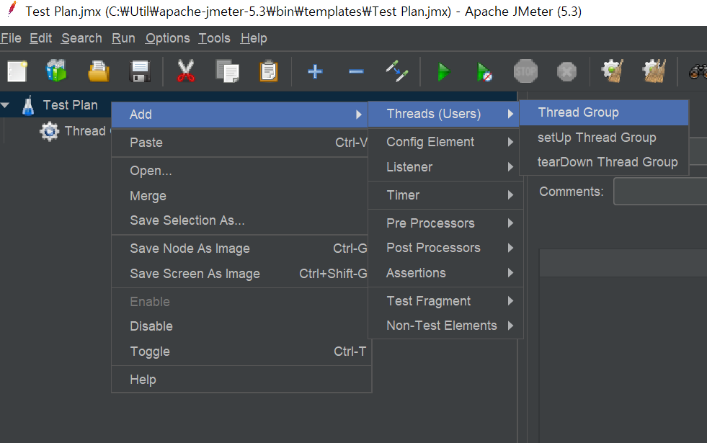Click the Clear All results icon
Viewport: 707px width, 443px height.
(x=654, y=71)
